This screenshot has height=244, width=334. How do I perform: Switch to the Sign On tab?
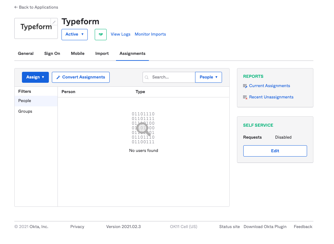(52, 54)
